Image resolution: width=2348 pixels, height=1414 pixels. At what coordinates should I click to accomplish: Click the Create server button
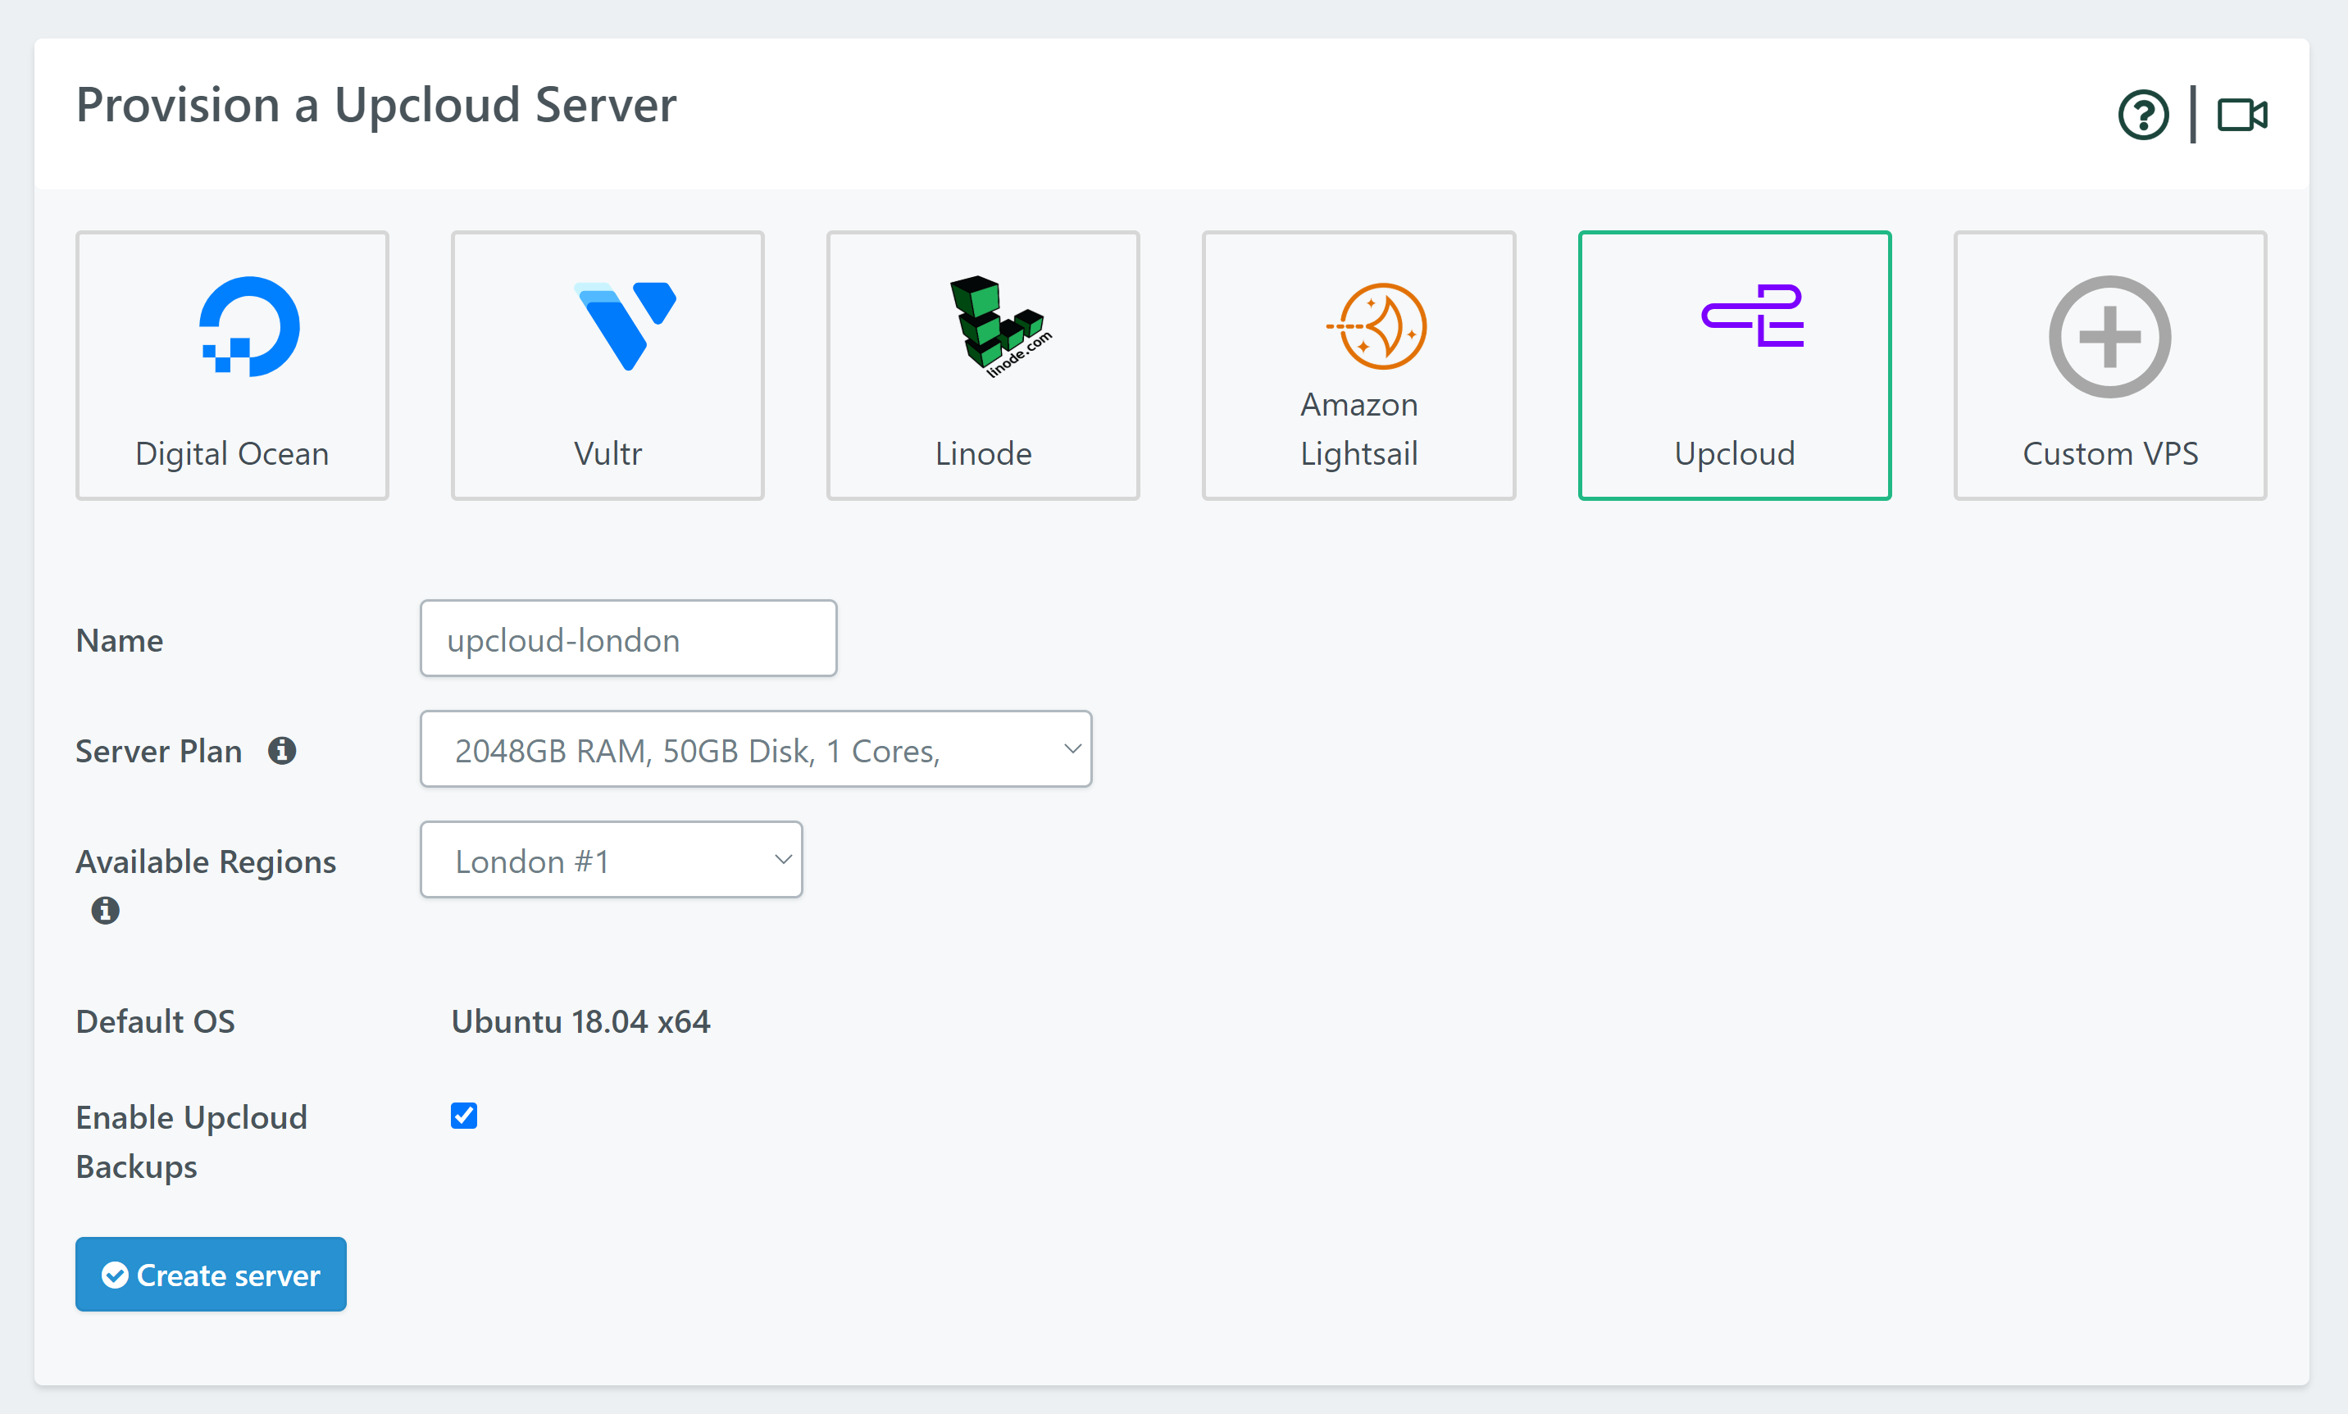(x=212, y=1275)
